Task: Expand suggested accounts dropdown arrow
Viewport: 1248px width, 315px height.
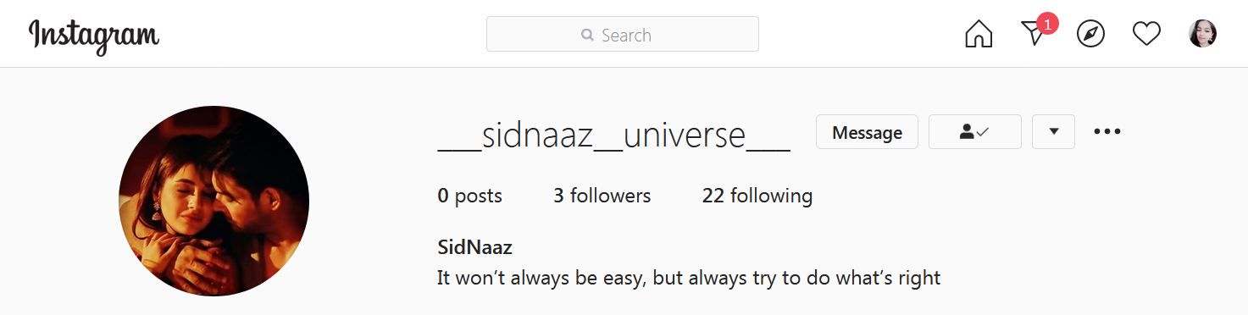Action: tap(1054, 132)
